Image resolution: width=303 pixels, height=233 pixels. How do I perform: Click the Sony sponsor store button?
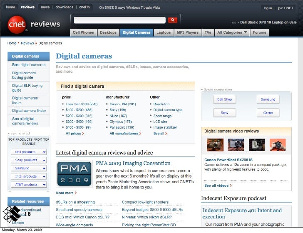224,113
